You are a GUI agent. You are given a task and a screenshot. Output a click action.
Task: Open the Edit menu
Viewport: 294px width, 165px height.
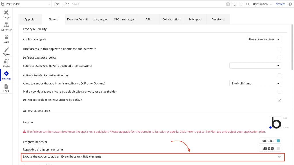[57, 4]
